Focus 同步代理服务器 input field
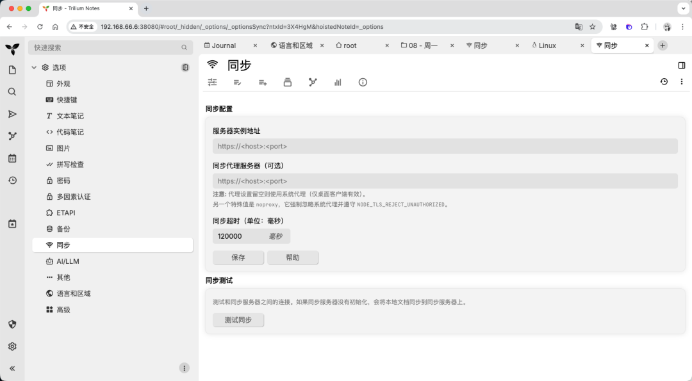 [445, 181]
